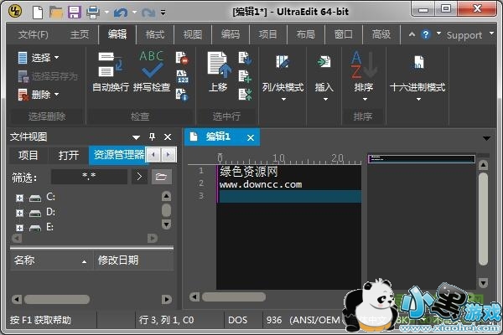The width and height of the screenshot is (503, 335).
Task: Select the 打开 tab in file view
Action: [x=69, y=156]
